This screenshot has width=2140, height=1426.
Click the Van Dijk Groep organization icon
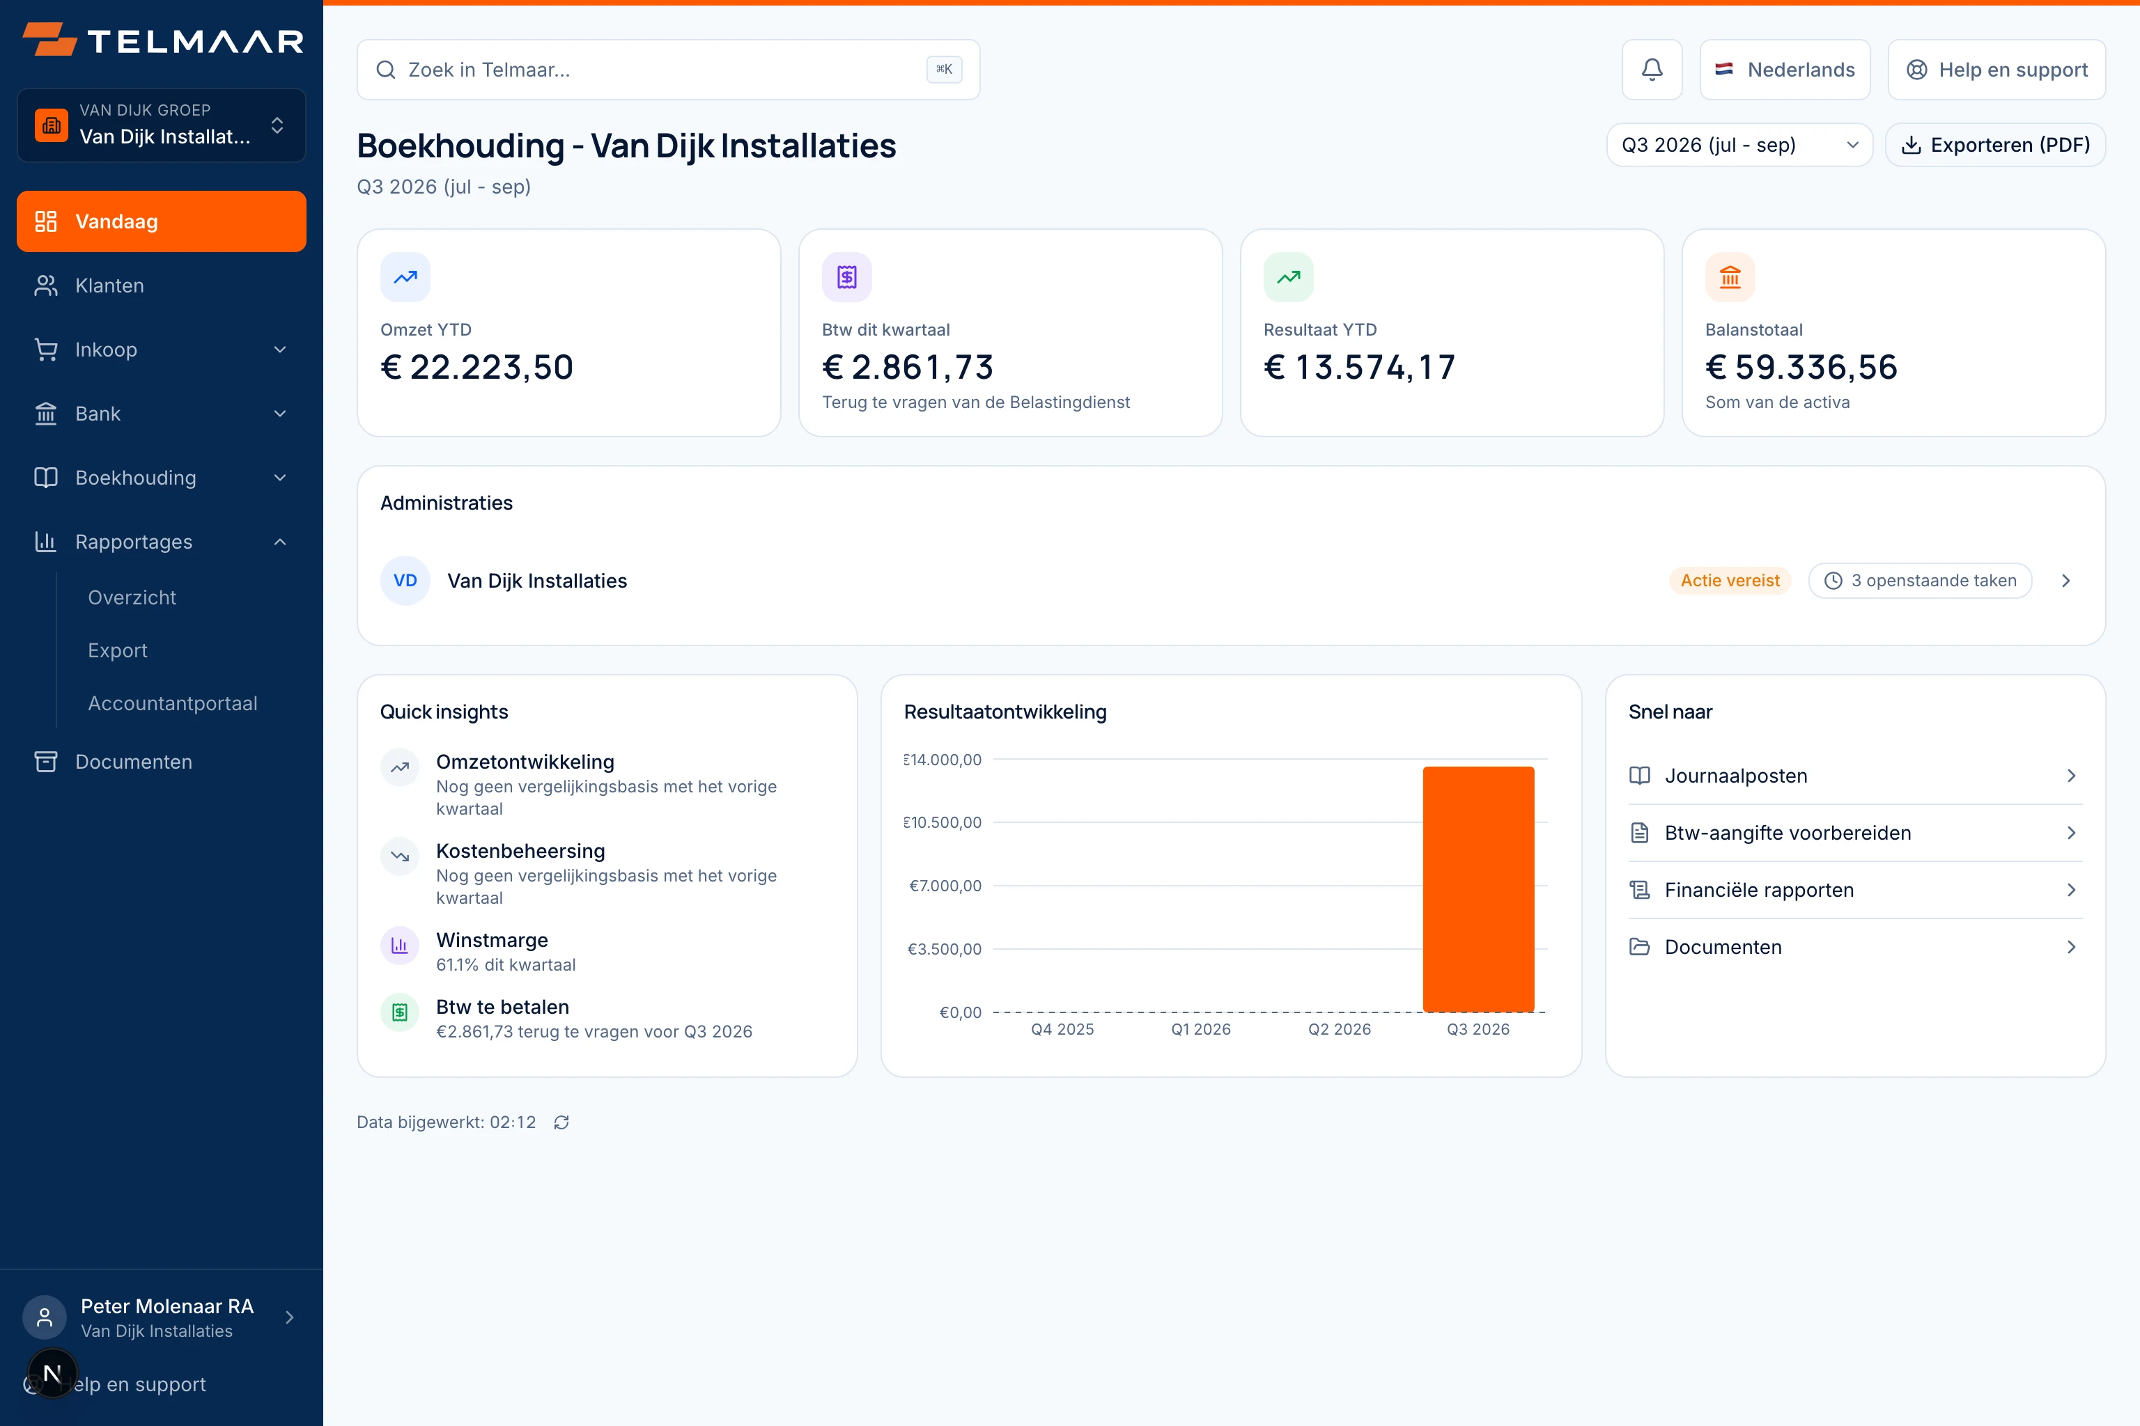click(51, 125)
